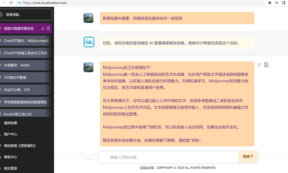Open the media control playlist icon
Image resolution: width=288 pixels, height=173 pixels.
pos(276,3)
